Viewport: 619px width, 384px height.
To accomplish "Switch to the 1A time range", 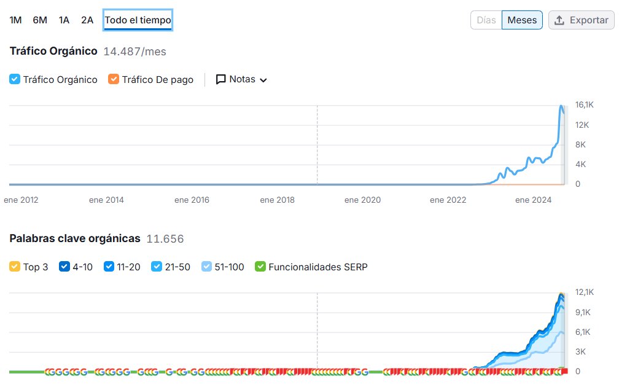I will 64,20.
